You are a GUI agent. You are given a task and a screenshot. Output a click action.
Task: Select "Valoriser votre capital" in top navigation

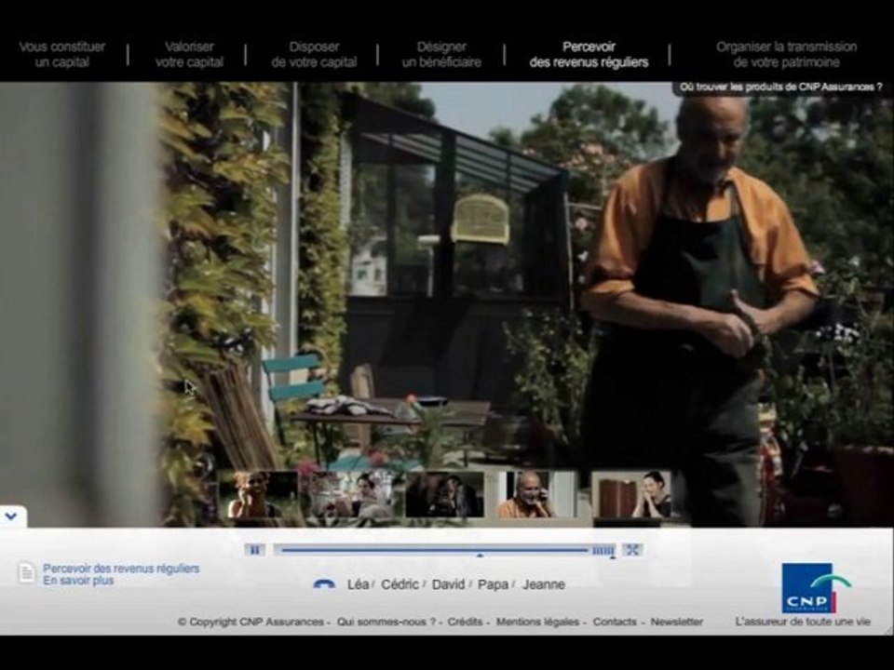189,54
